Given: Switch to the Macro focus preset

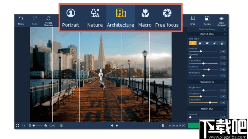Looking at the screenshot, I should point(145,18).
